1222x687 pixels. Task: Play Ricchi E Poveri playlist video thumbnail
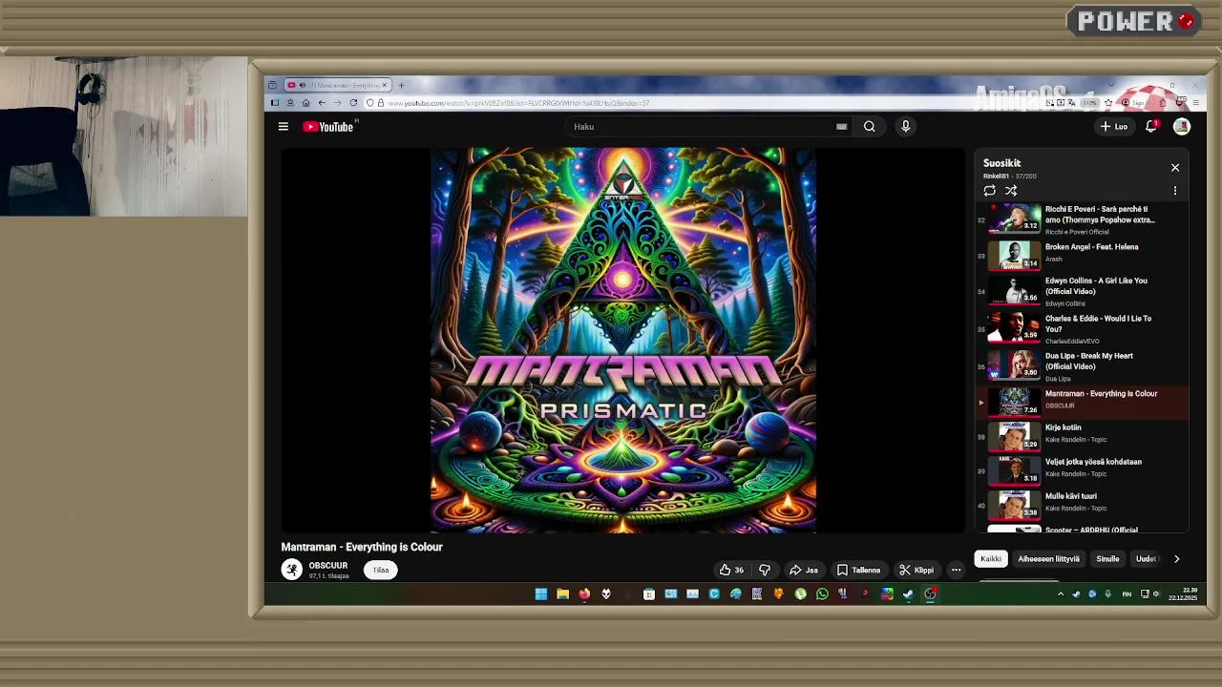click(1014, 219)
